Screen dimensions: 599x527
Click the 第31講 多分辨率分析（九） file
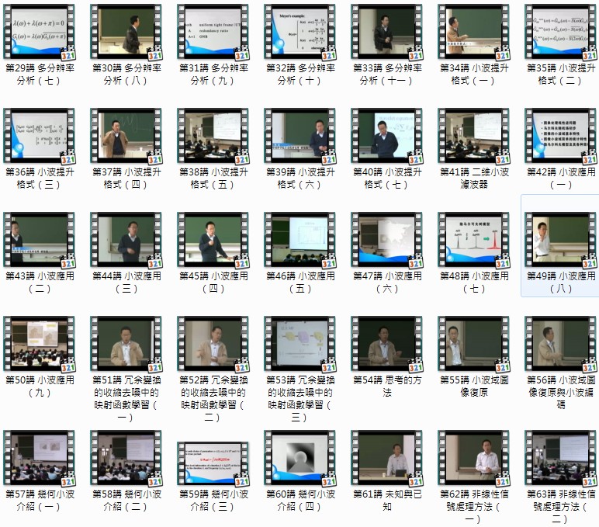(213, 32)
